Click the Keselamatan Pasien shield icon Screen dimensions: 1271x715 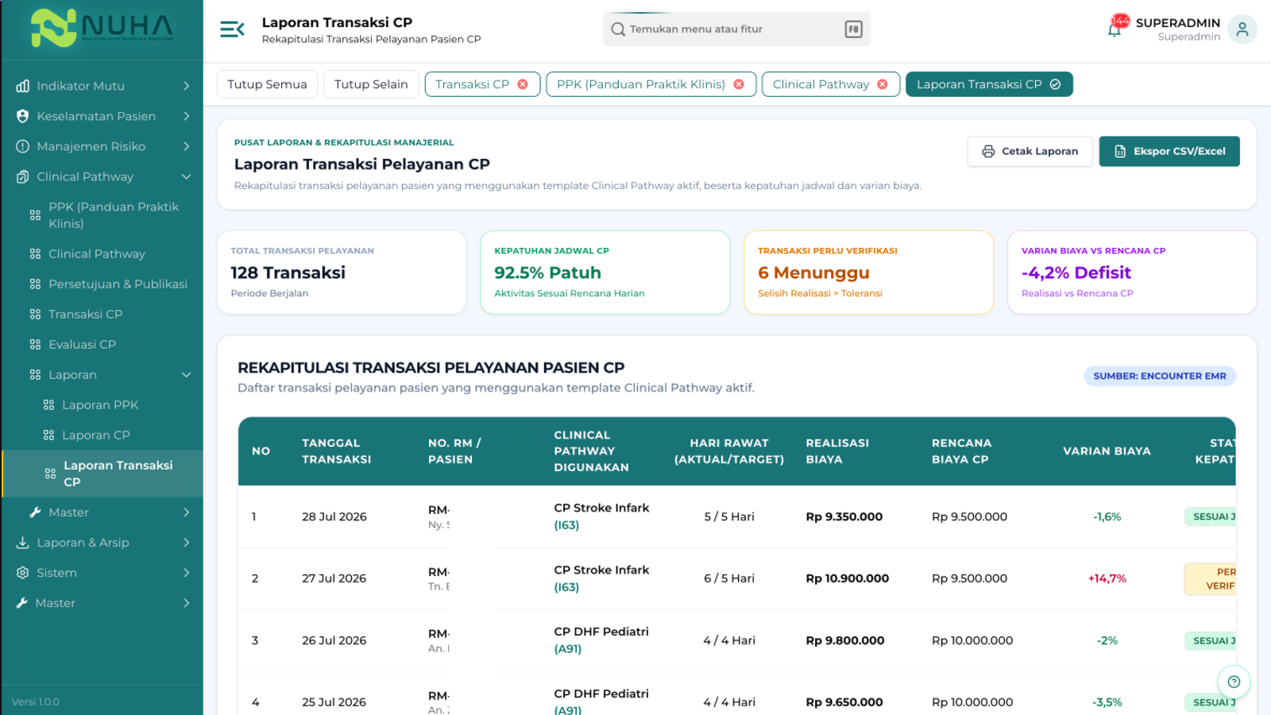coord(22,116)
